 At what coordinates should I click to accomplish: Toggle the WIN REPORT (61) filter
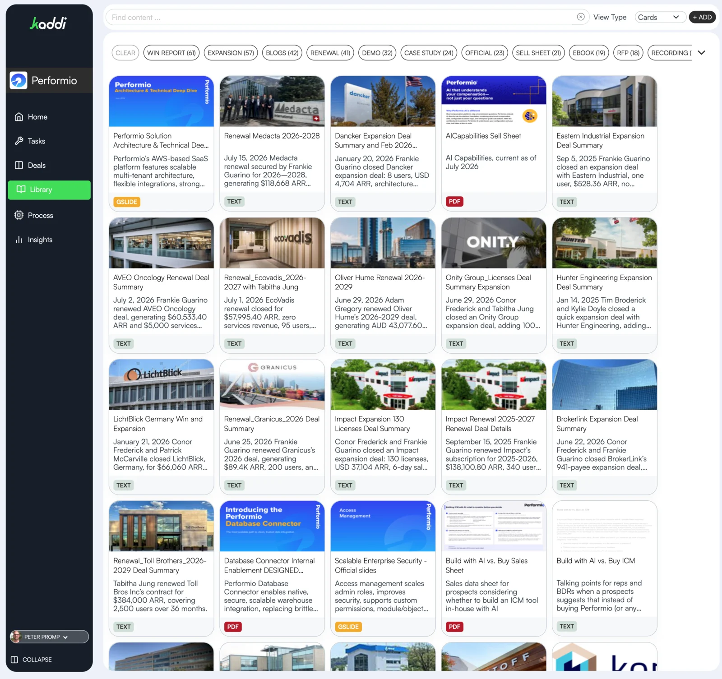point(171,53)
